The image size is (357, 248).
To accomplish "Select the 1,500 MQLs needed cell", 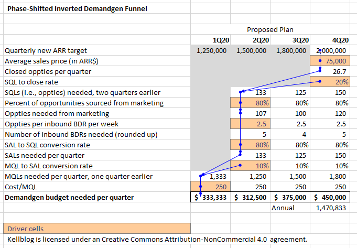I will coord(290,176).
